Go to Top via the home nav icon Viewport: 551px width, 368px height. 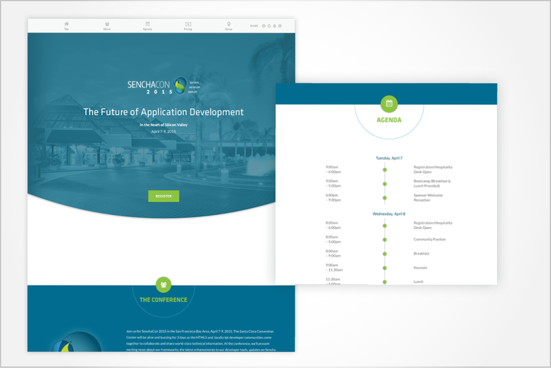(x=67, y=26)
